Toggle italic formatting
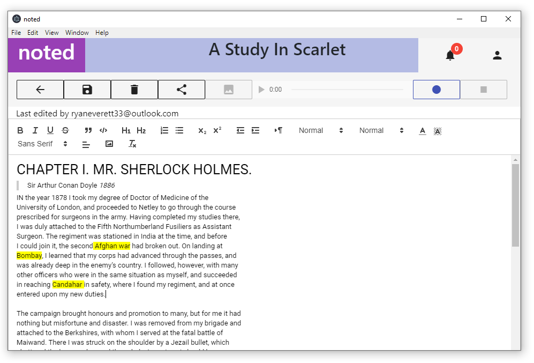This screenshot has height=363, width=534. [35, 130]
